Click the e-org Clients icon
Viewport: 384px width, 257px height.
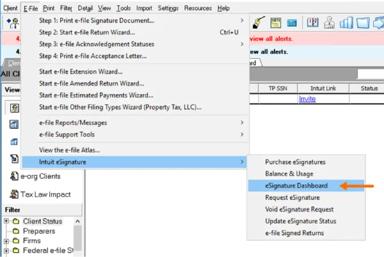tap(14, 176)
